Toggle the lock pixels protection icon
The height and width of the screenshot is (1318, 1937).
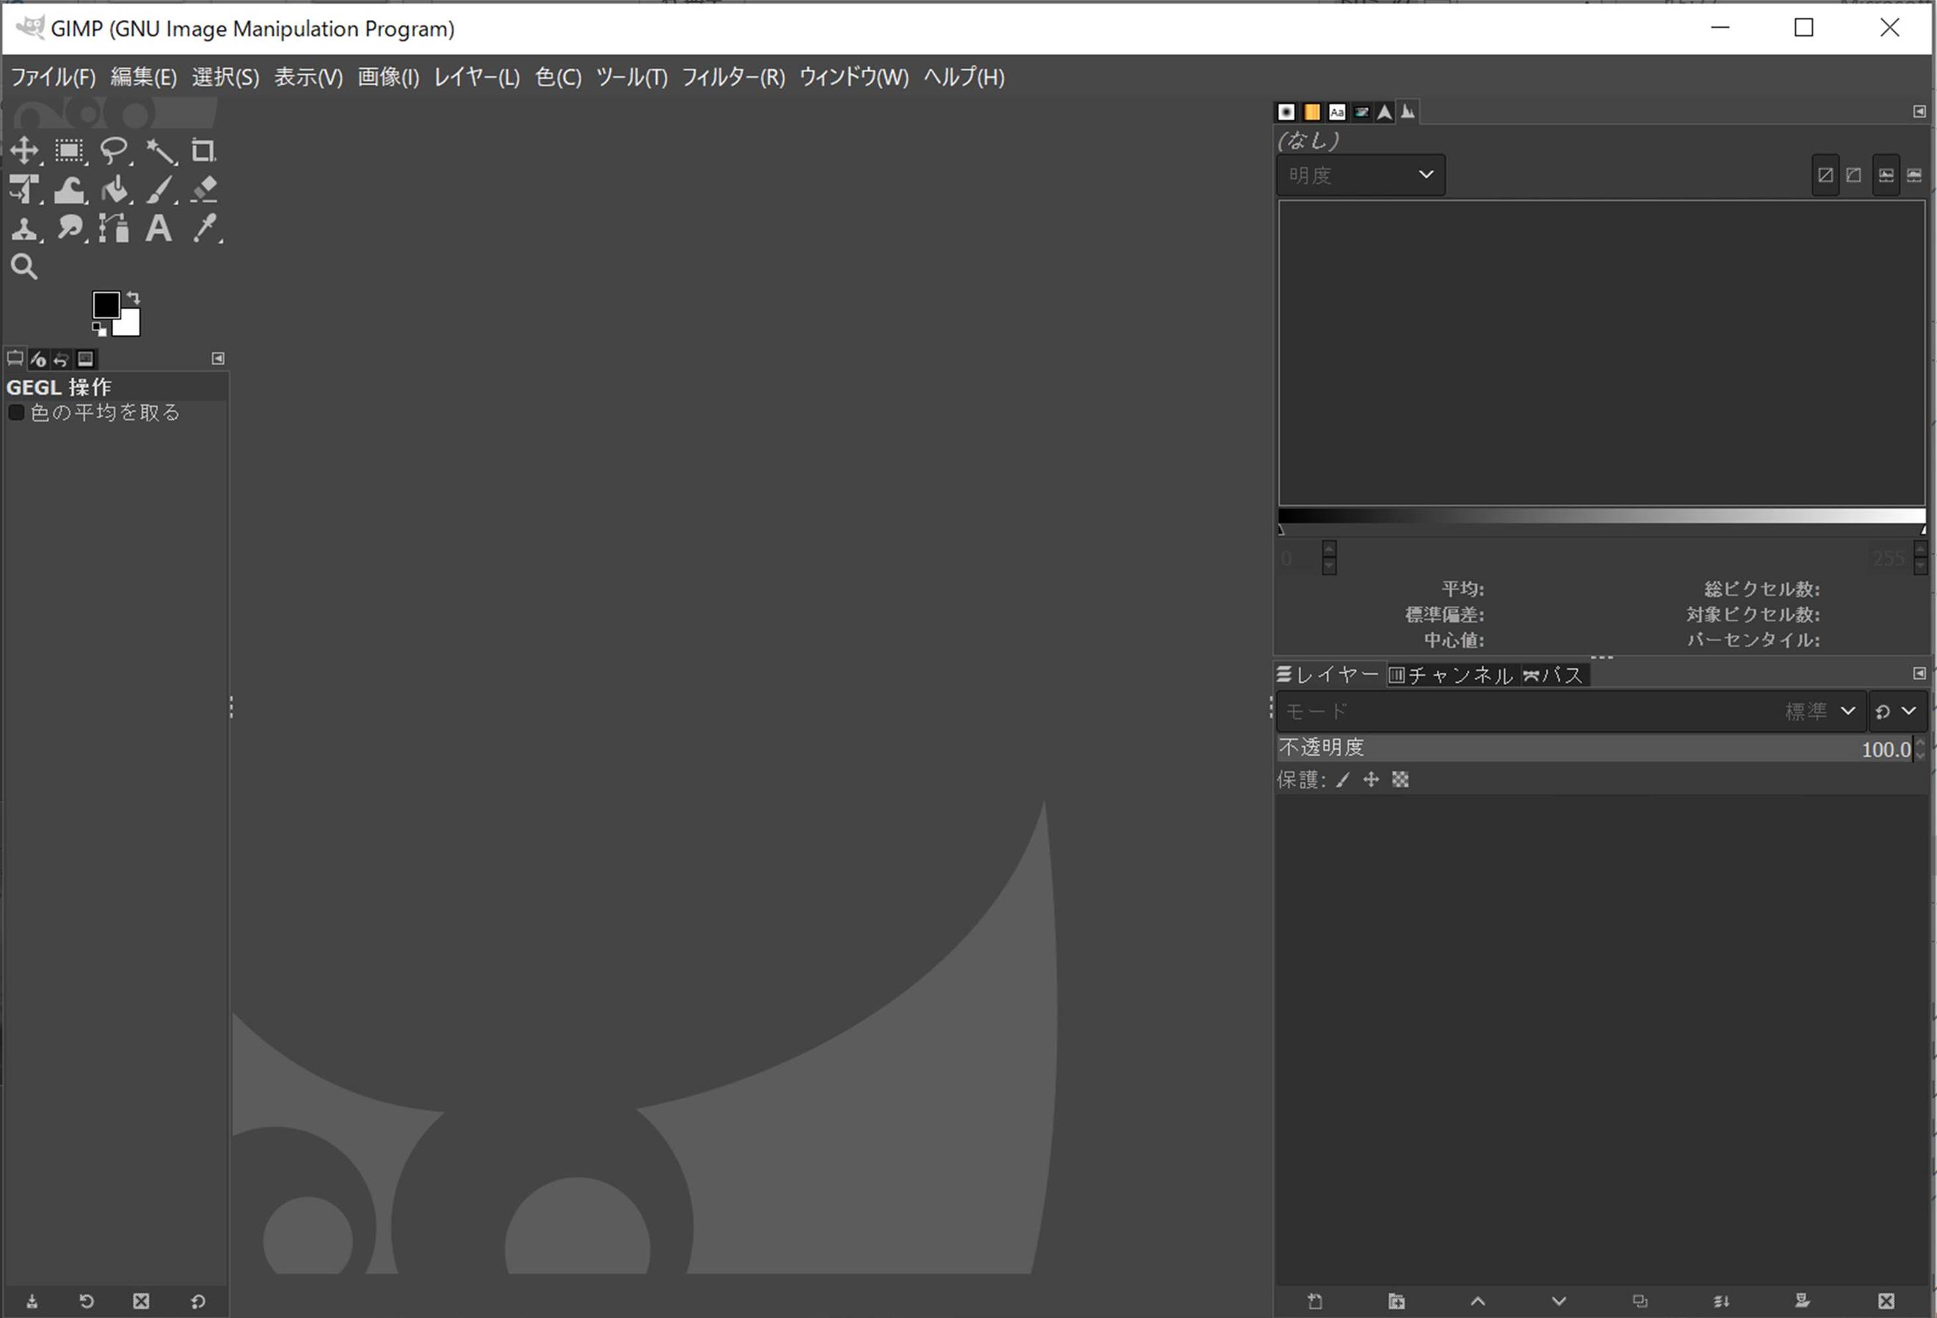click(1343, 780)
